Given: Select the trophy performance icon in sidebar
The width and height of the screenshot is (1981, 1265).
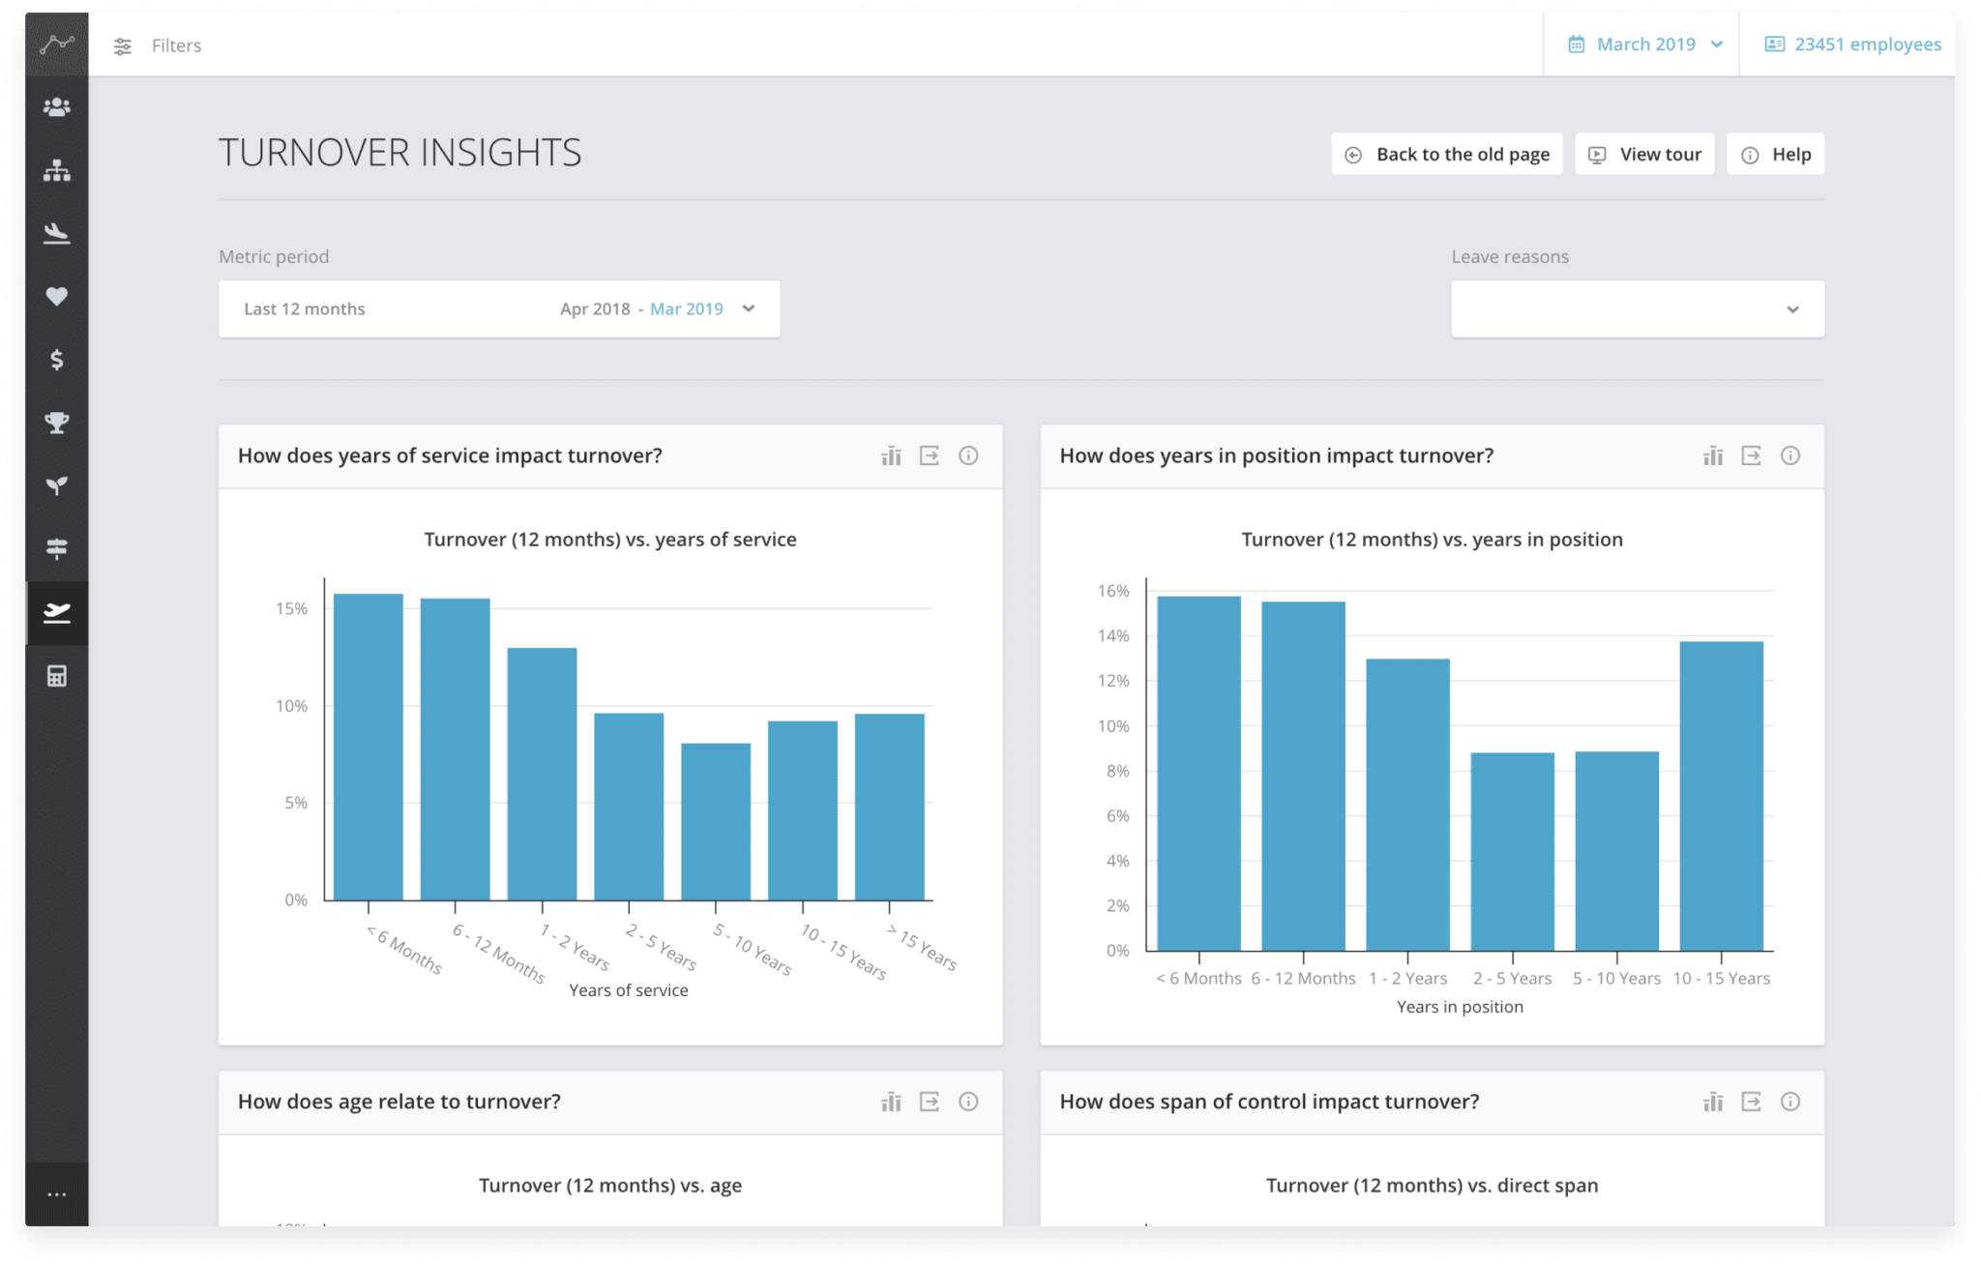Looking at the screenshot, I should click(56, 423).
